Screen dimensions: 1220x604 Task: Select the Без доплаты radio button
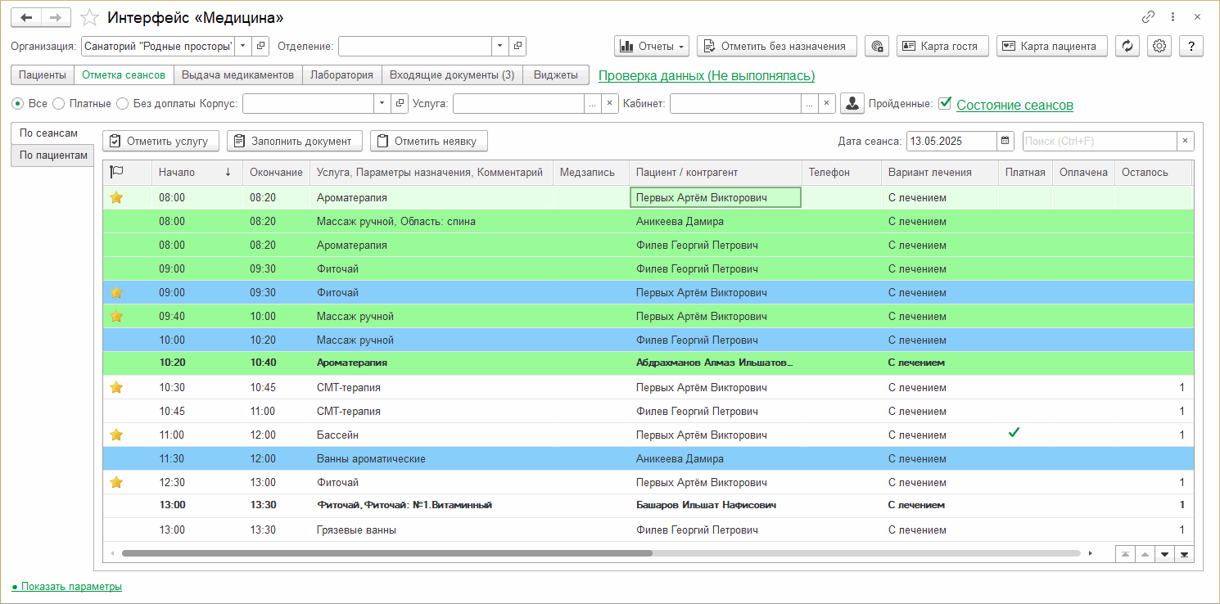coord(122,104)
